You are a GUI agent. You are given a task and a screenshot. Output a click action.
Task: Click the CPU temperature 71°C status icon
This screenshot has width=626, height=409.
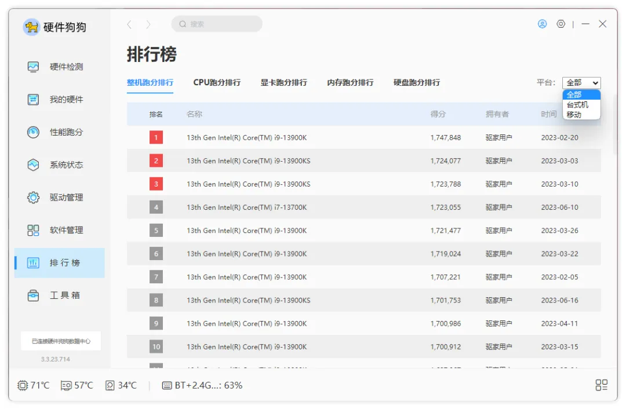pyautogui.click(x=22, y=385)
